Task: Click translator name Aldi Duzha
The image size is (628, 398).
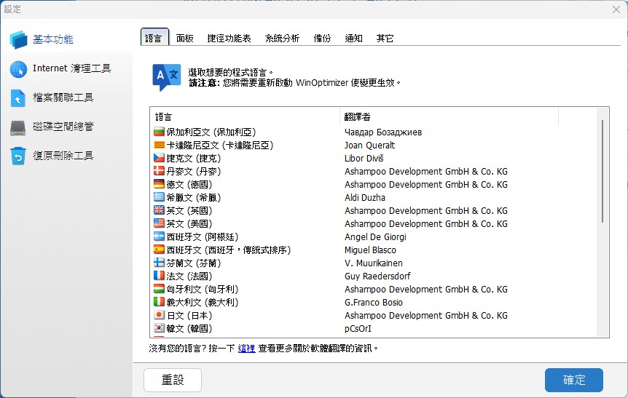Action: (365, 198)
